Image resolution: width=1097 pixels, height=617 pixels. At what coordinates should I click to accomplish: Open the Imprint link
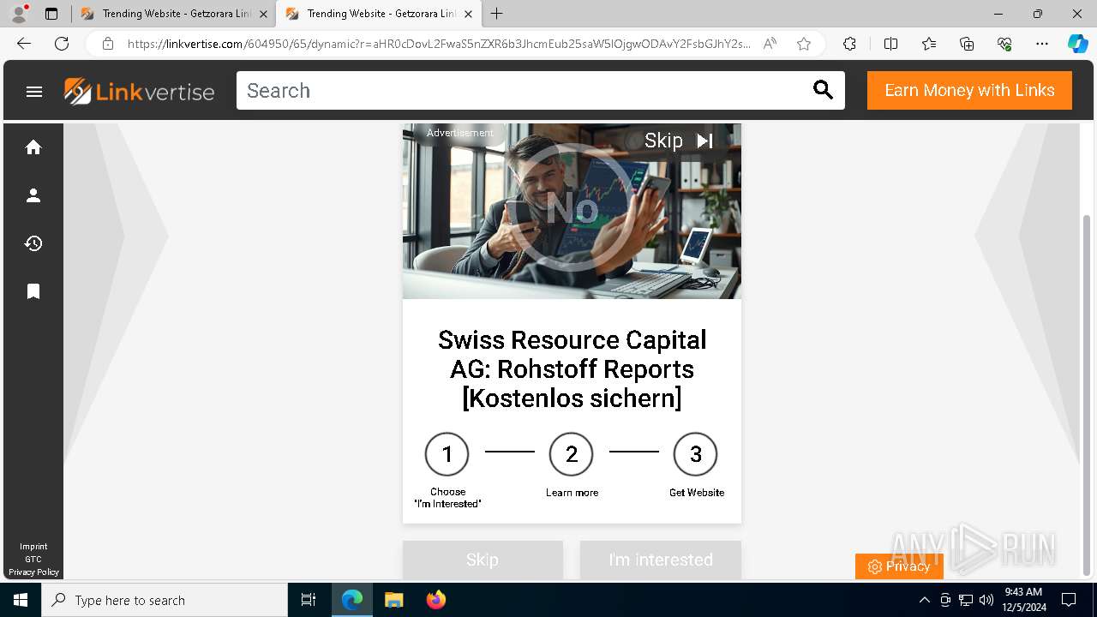point(33,547)
